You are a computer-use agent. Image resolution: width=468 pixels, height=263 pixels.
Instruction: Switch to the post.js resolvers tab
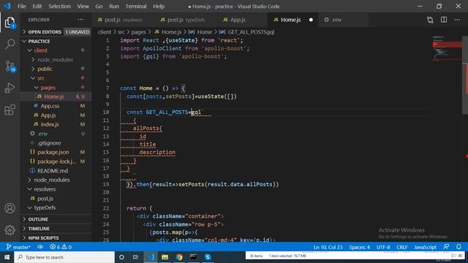click(124, 20)
